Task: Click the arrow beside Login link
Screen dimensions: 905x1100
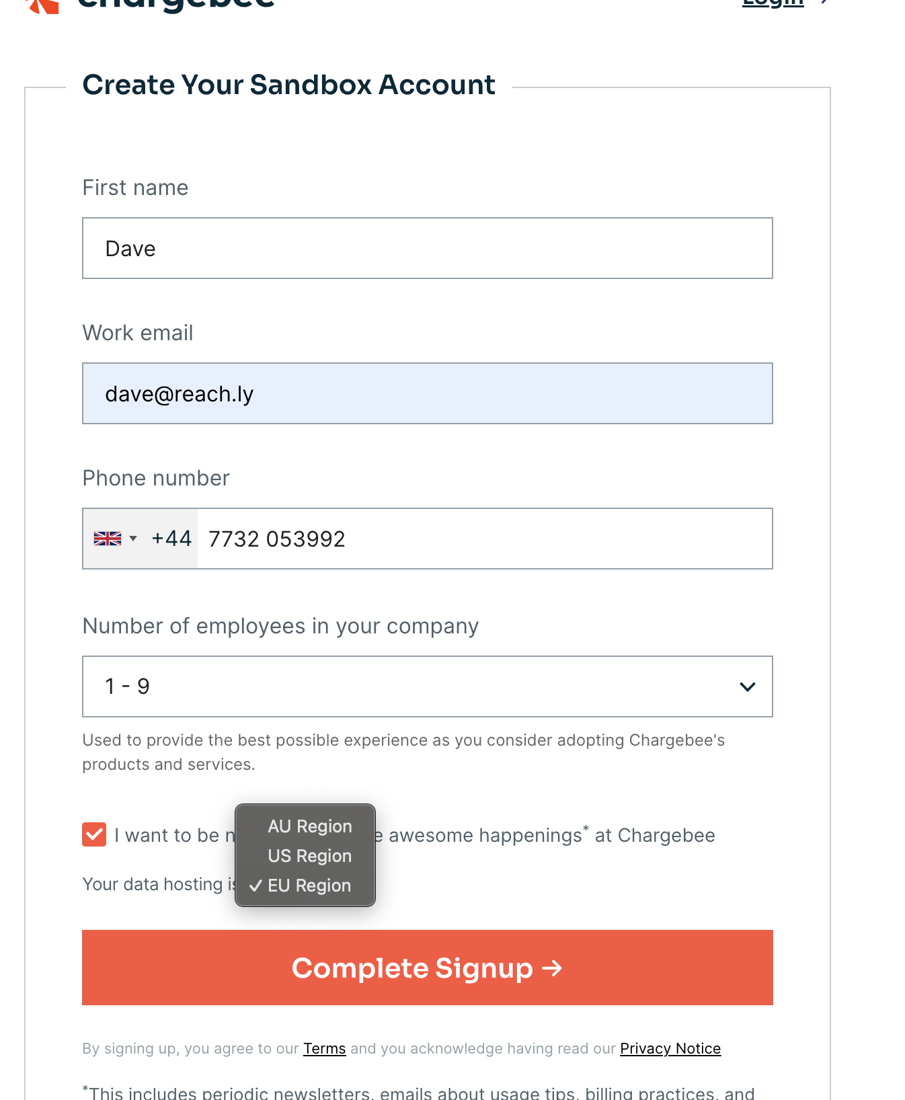Action: (x=824, y=3)
